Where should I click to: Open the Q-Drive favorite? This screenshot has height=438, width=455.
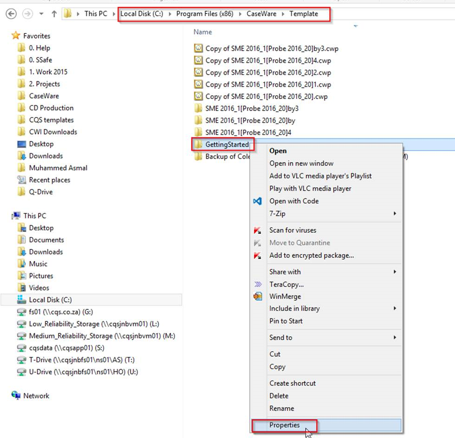coord(41,192)
